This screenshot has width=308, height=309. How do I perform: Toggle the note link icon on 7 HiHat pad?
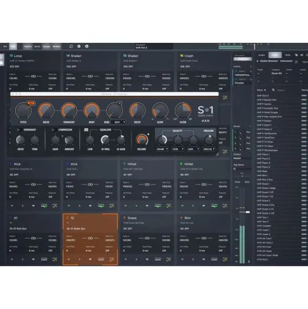click(x=147, y=185)
